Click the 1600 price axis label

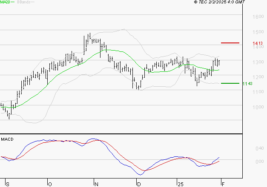coord(258,17)
